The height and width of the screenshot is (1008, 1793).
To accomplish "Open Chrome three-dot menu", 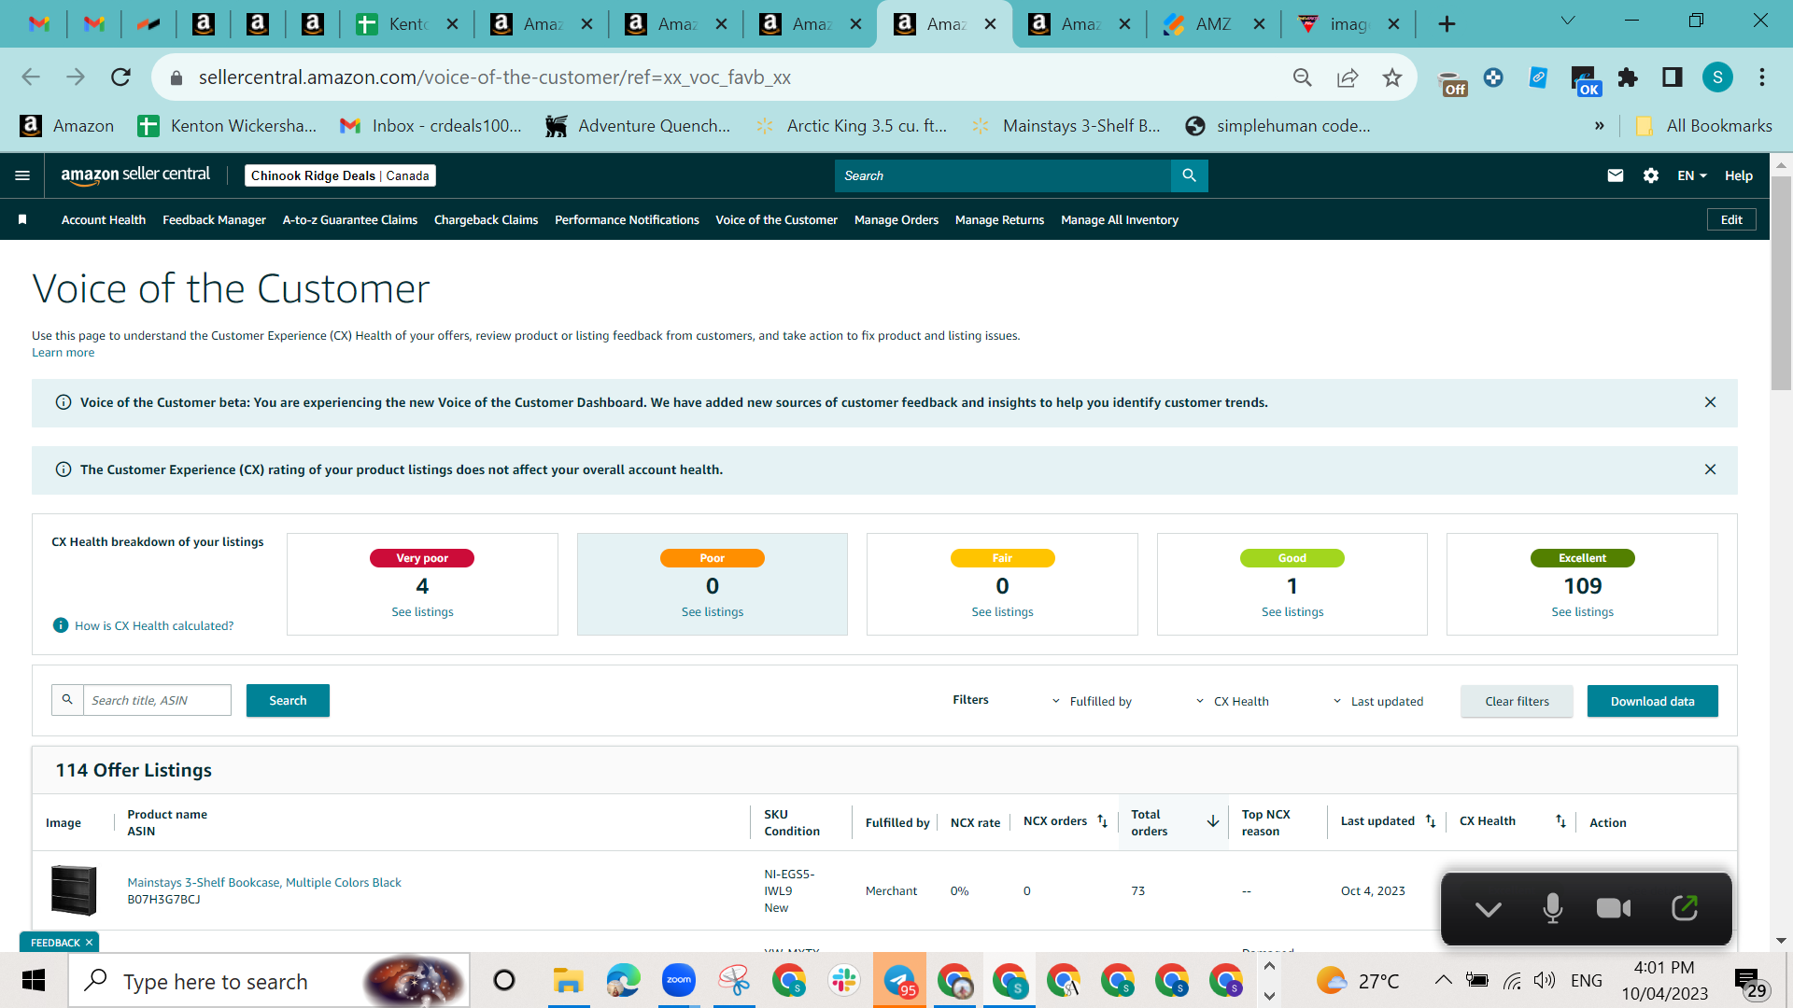I will point(1761,77).
